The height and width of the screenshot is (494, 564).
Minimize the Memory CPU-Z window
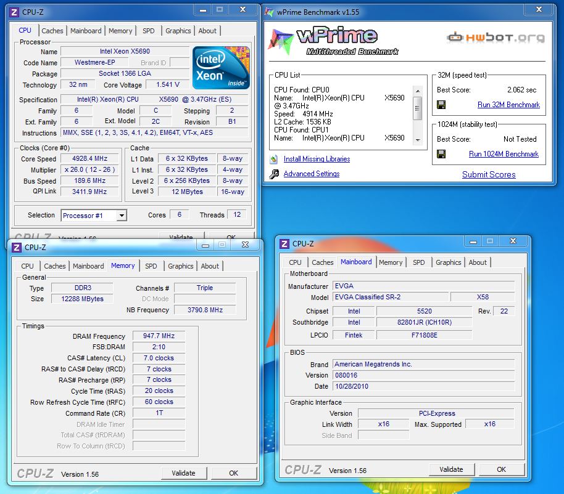pos(205,245)
